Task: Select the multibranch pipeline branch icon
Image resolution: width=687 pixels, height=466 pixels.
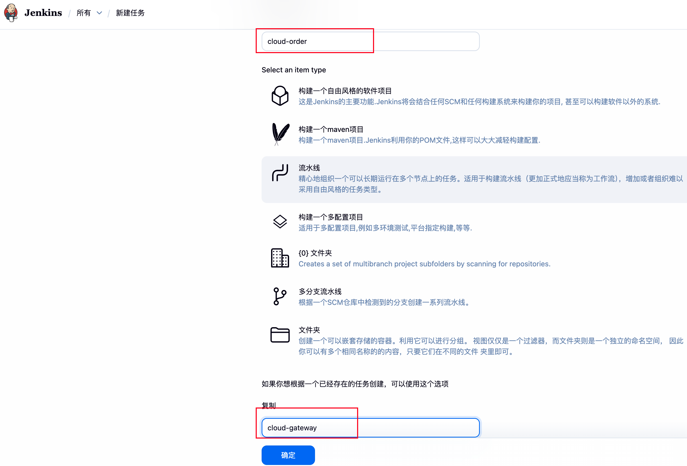Action: pos(280,296)
